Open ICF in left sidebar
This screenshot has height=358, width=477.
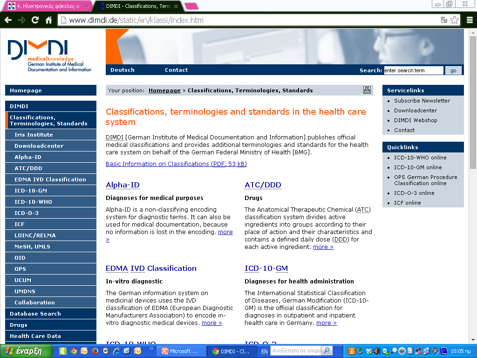point(51,224)
